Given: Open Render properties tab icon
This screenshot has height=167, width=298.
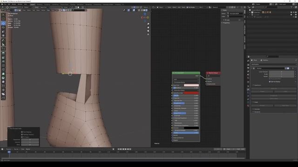Looking at the screenshot, I should click(248, 65).
